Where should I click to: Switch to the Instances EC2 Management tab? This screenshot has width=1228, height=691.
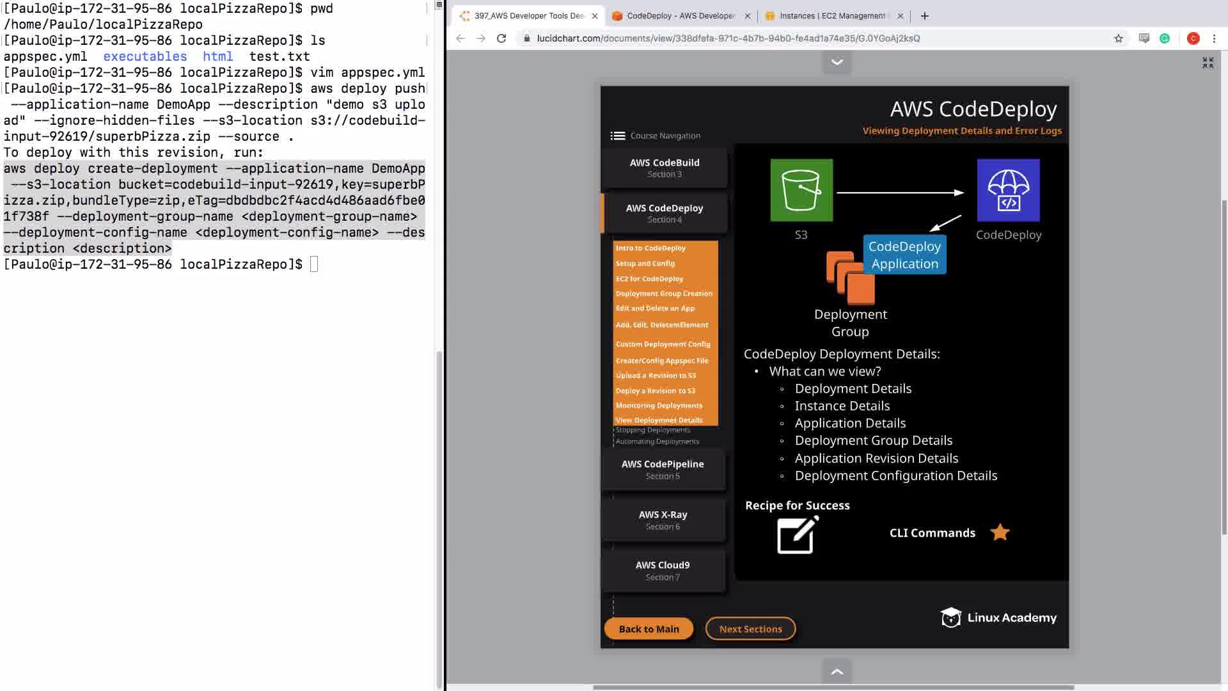pos(831,16)
